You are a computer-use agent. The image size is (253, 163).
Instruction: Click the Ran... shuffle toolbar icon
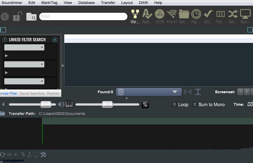tap(233, 16)
